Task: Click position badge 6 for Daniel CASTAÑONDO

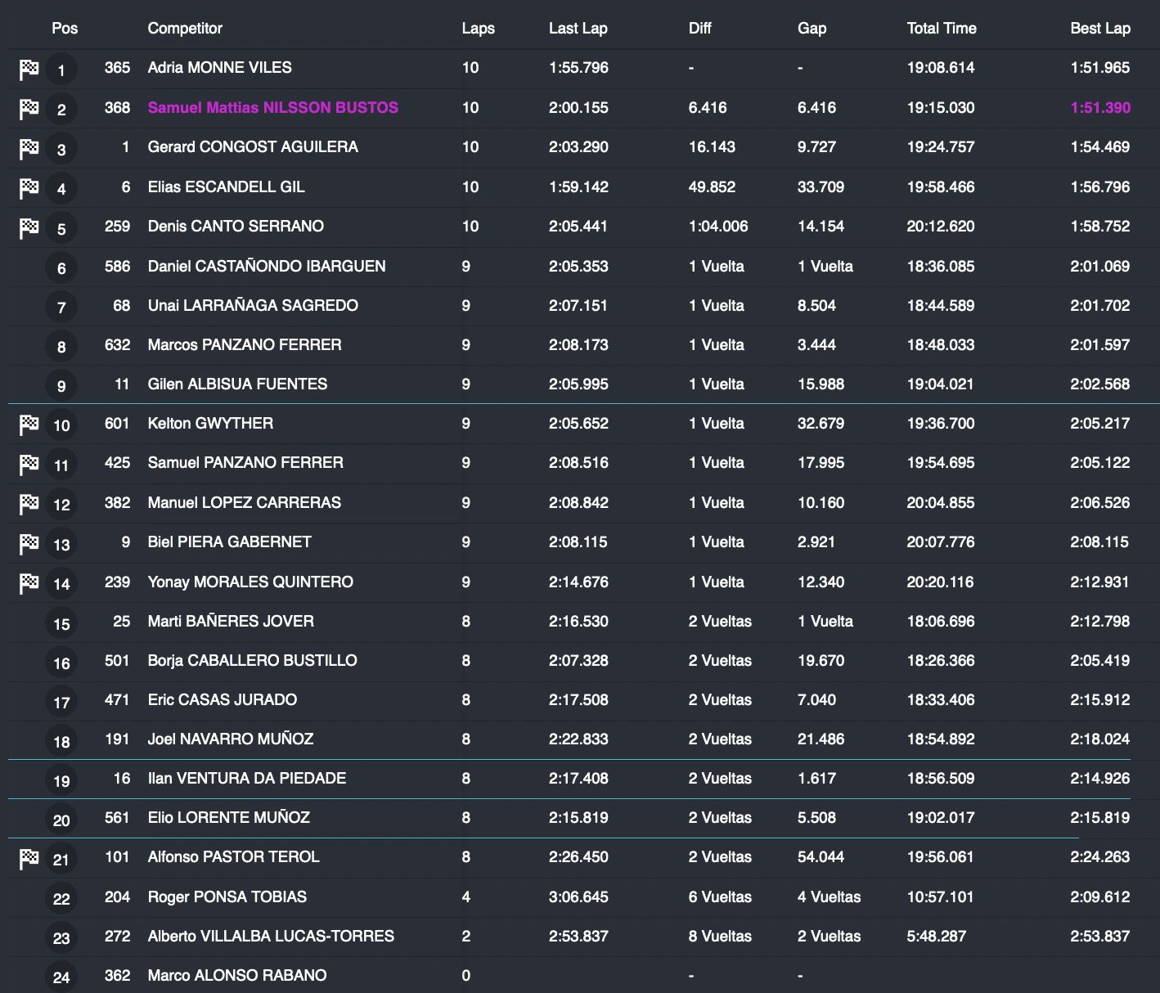Action: (61, 267)
